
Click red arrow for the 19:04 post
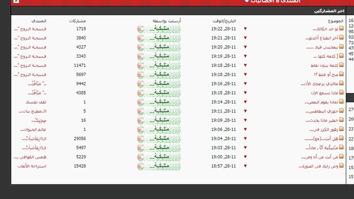245,139
